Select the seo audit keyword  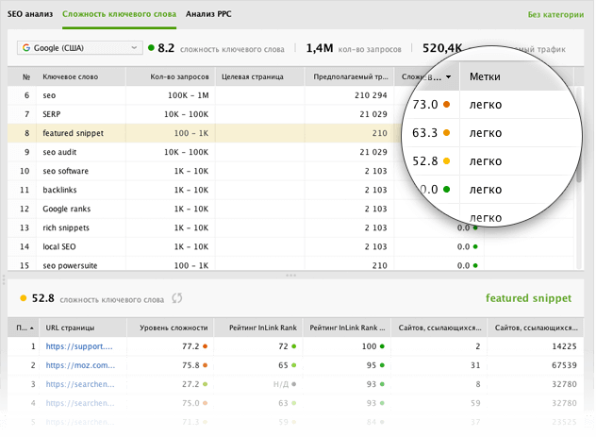tap(59, 152)
